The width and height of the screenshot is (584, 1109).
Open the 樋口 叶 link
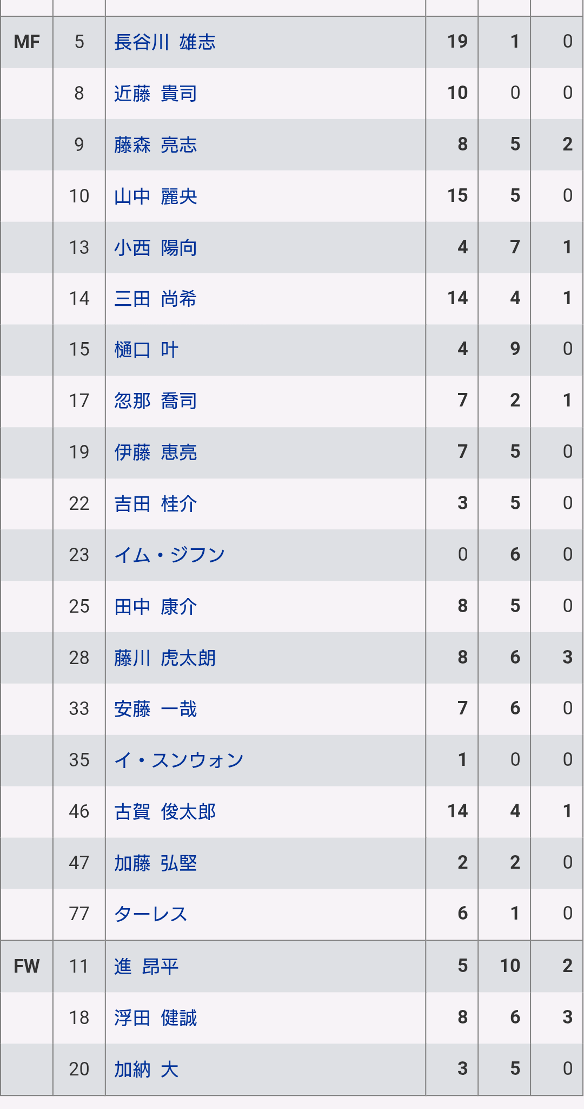tap(146, 350)
